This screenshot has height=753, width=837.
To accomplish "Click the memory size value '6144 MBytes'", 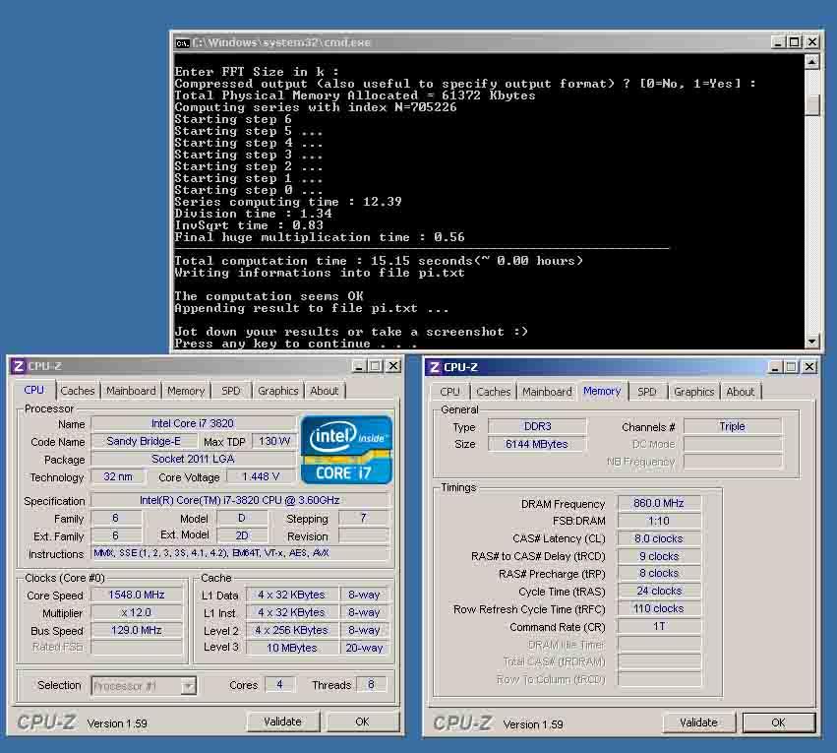I will tap(537, 444).
